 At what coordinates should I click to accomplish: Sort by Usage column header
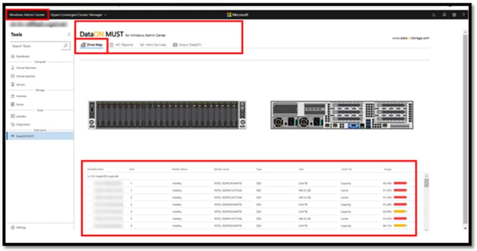pyautogui.click(x=388, y=169)
